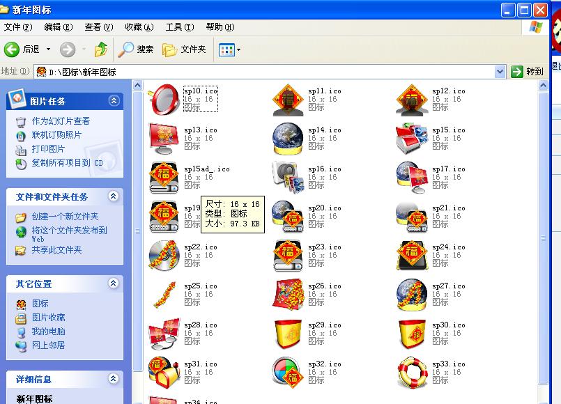Click the 转到 go button
Viewport: 561px width, 404px height.
(x=527, y=72)
